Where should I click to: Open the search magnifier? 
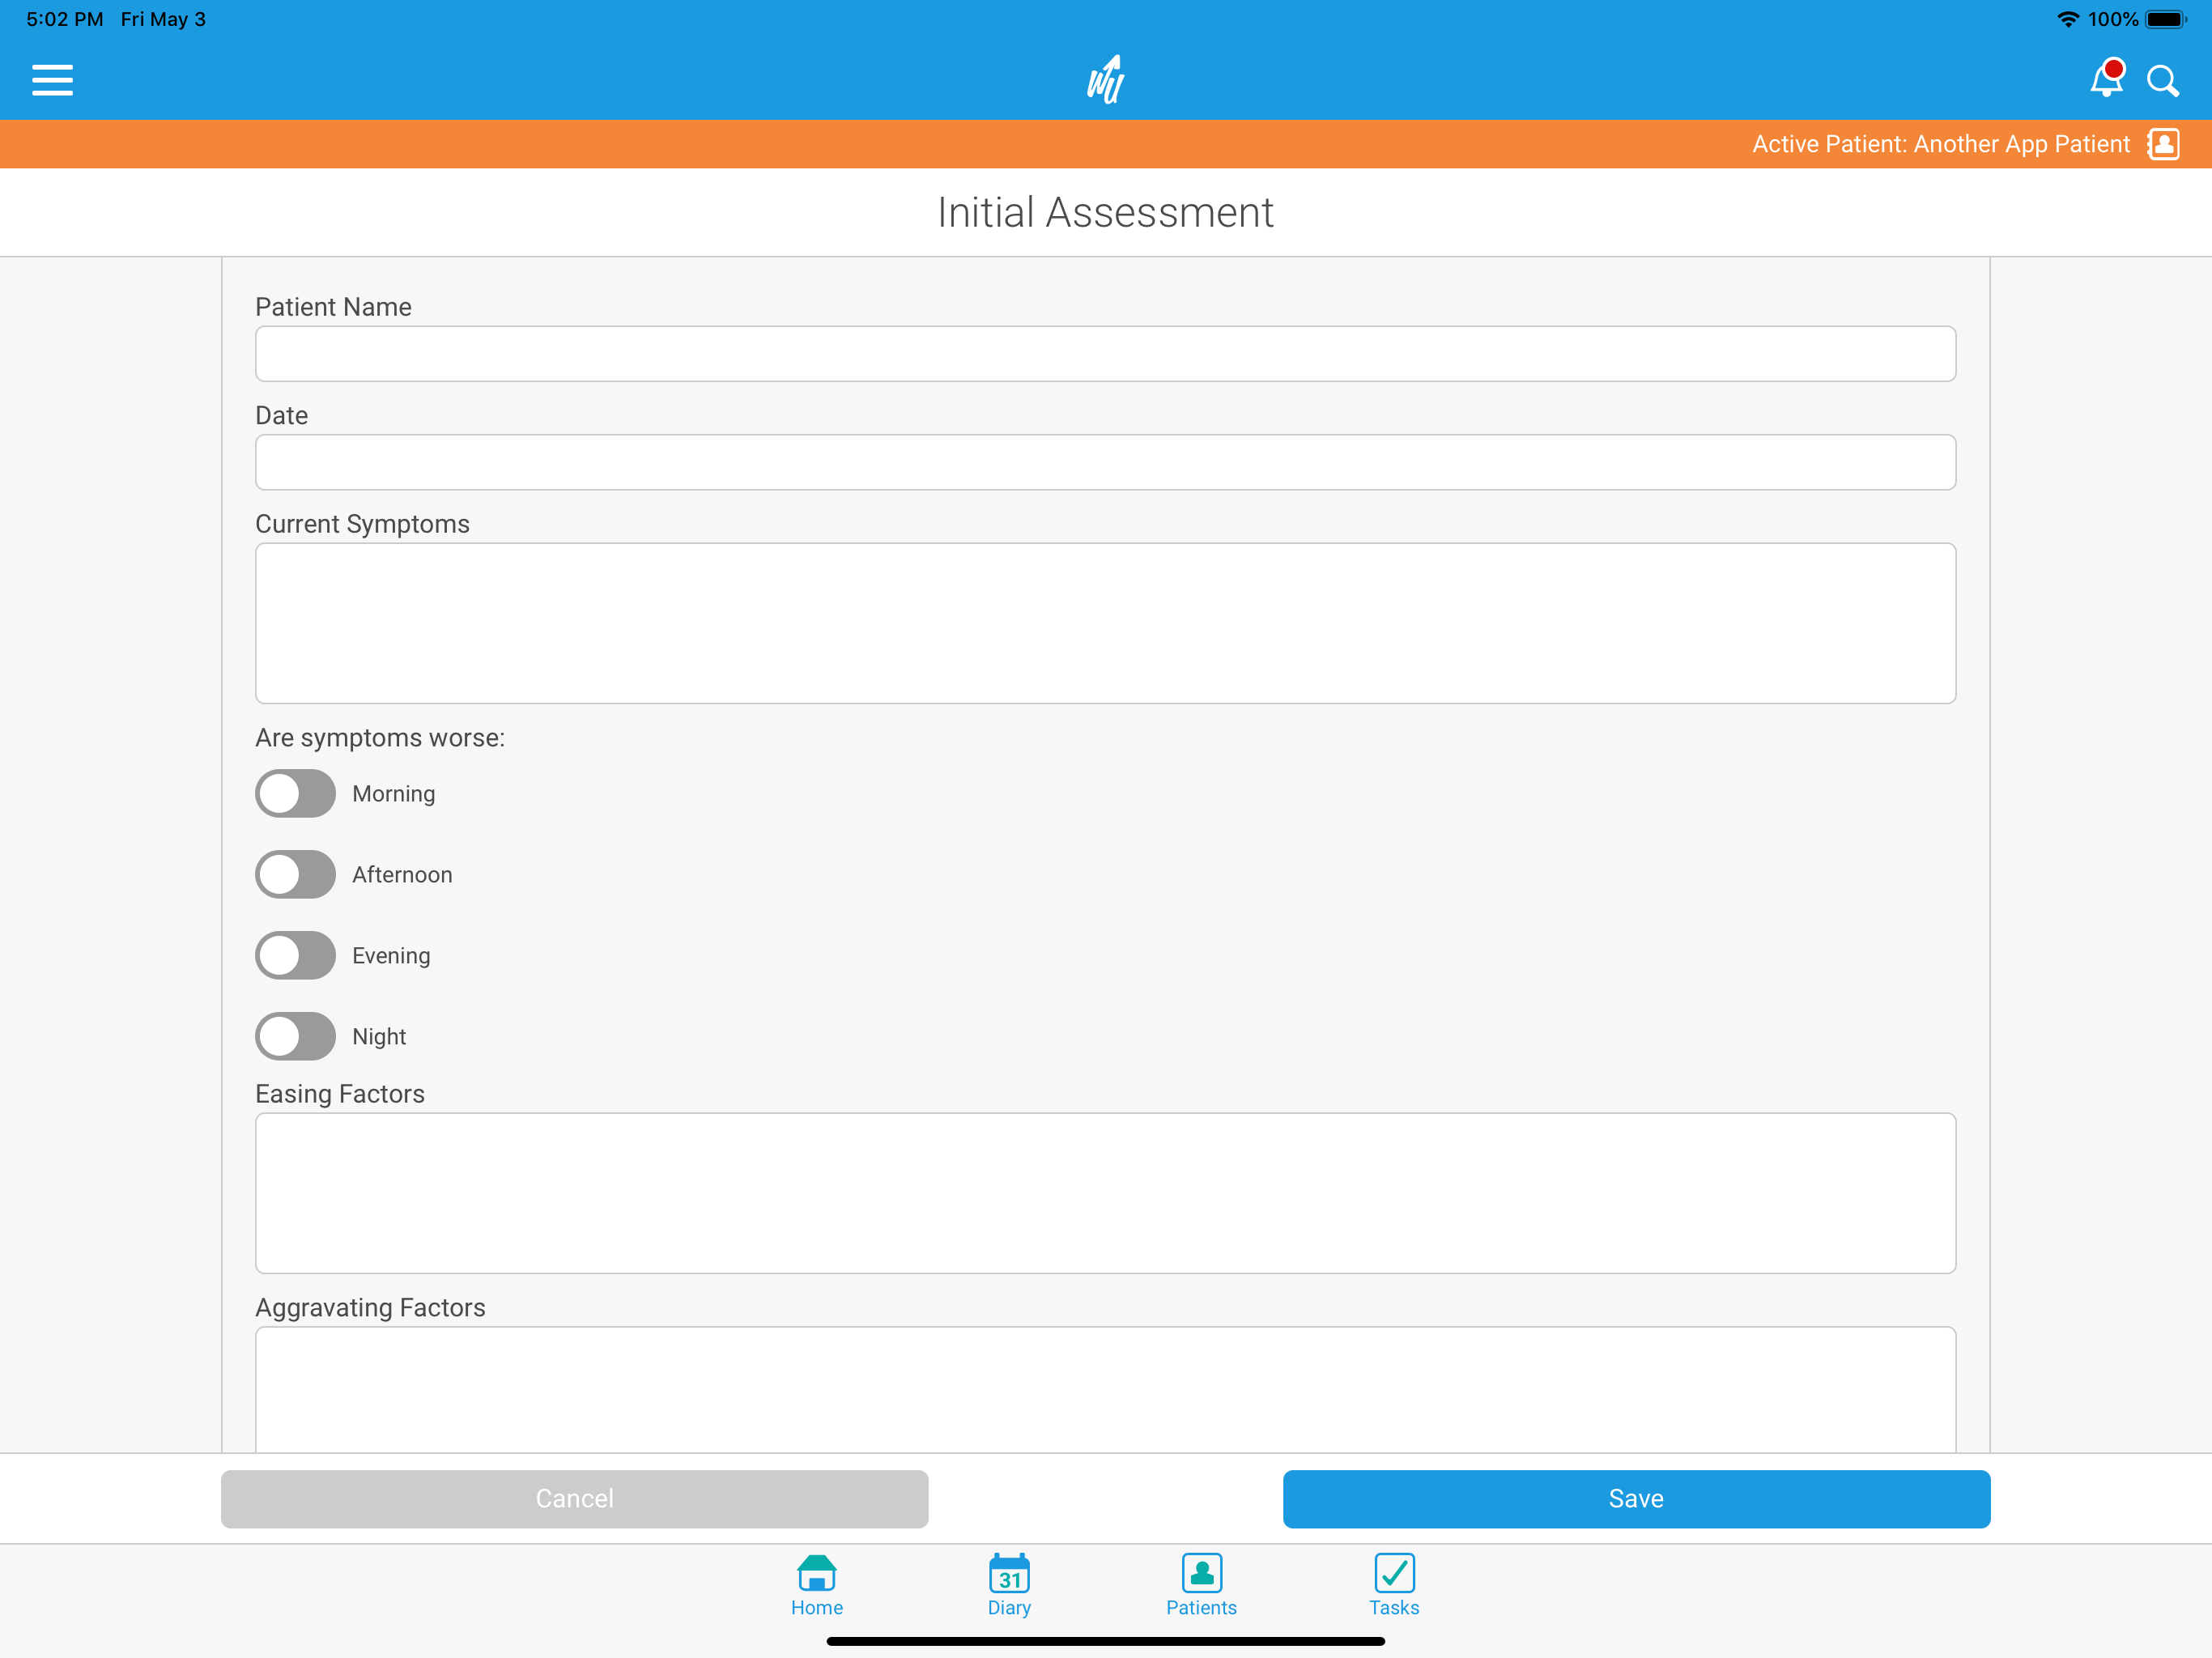(2162, 81)
